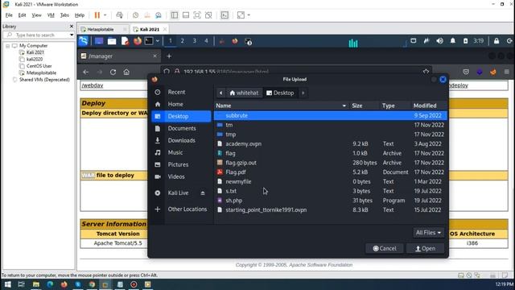Select Shared VMs (Deprecated) in the Library
The width and height of the screenshot is (515, 290).
tap(44, 80)
